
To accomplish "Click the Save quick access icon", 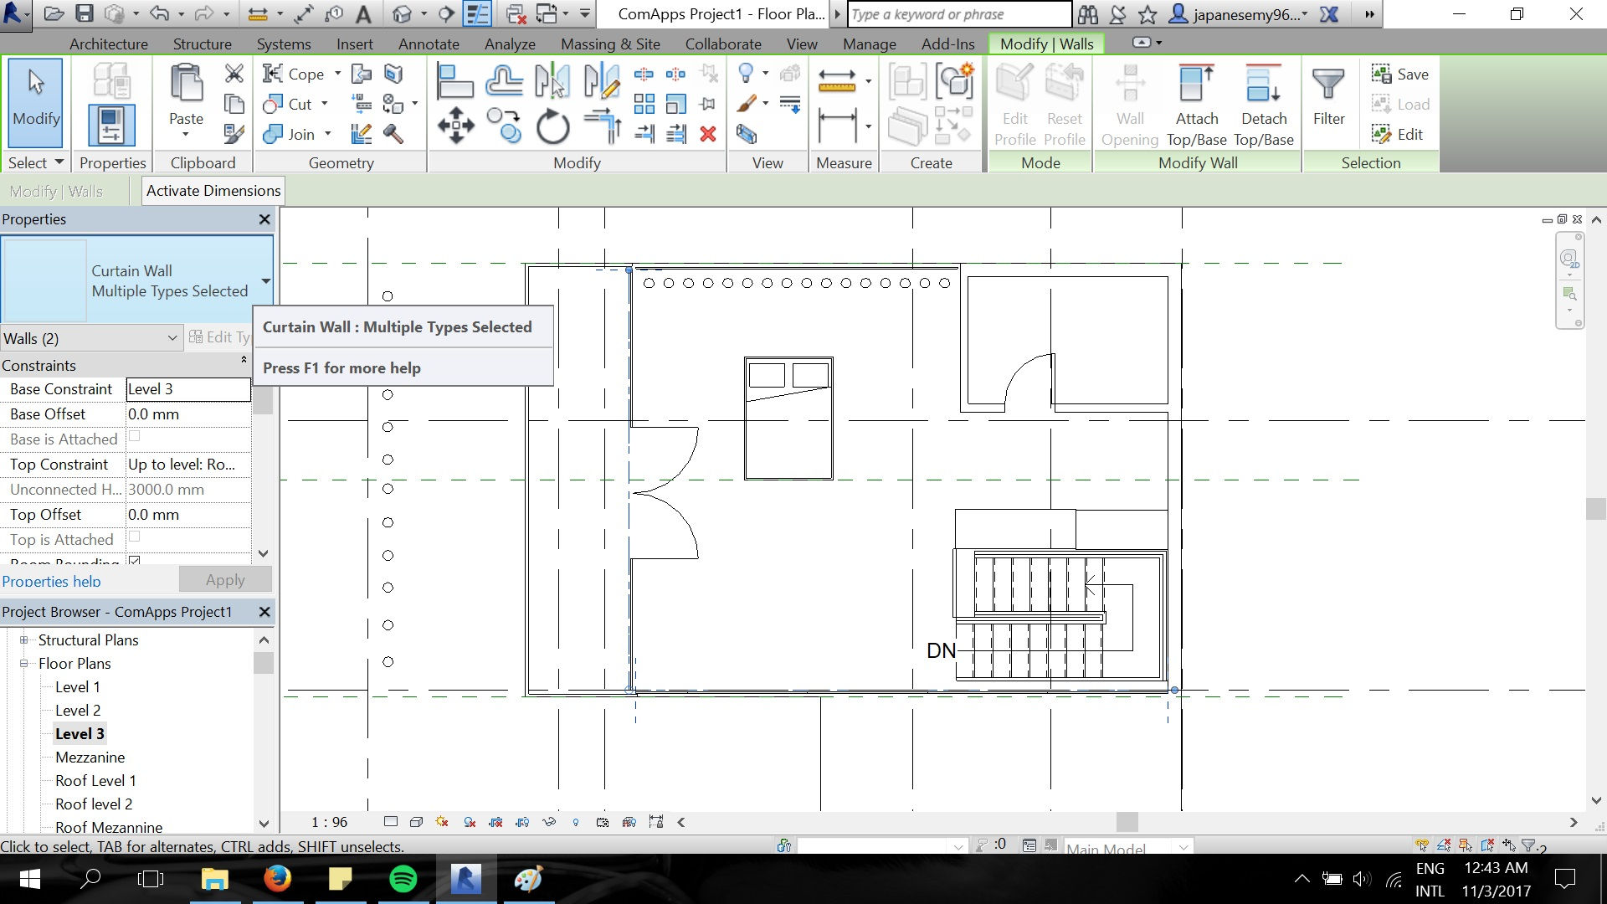I will pyautogui.click(x=85, y=13).
